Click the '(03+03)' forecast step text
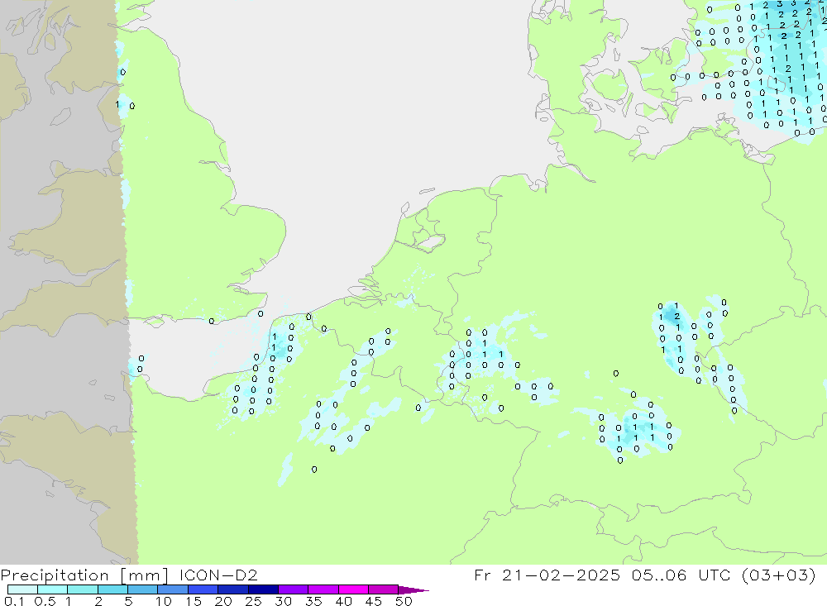The height and width of the screenshot is (606, 827). pyautogui.click(x=778, y=575)
